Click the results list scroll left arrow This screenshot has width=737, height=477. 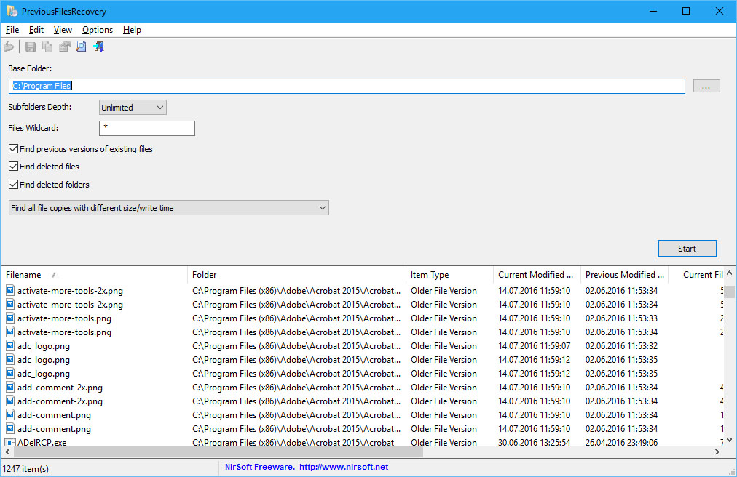7,452
